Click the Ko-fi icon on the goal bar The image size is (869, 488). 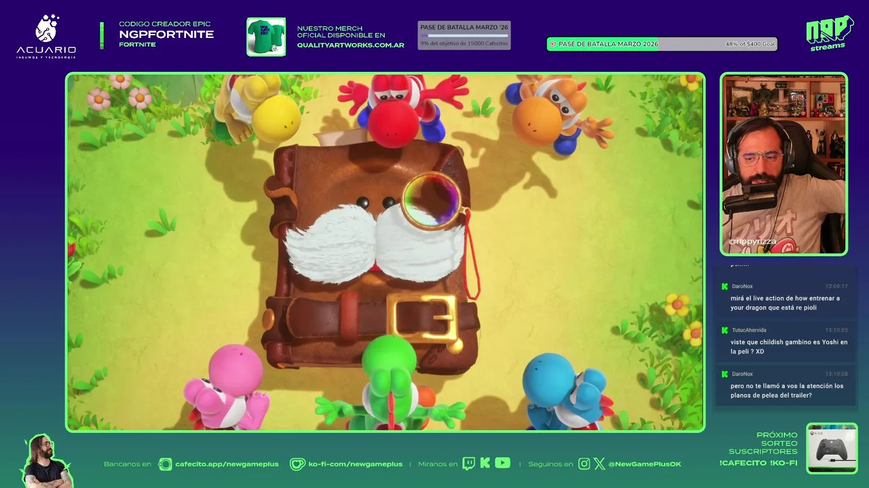pos(553,44)
